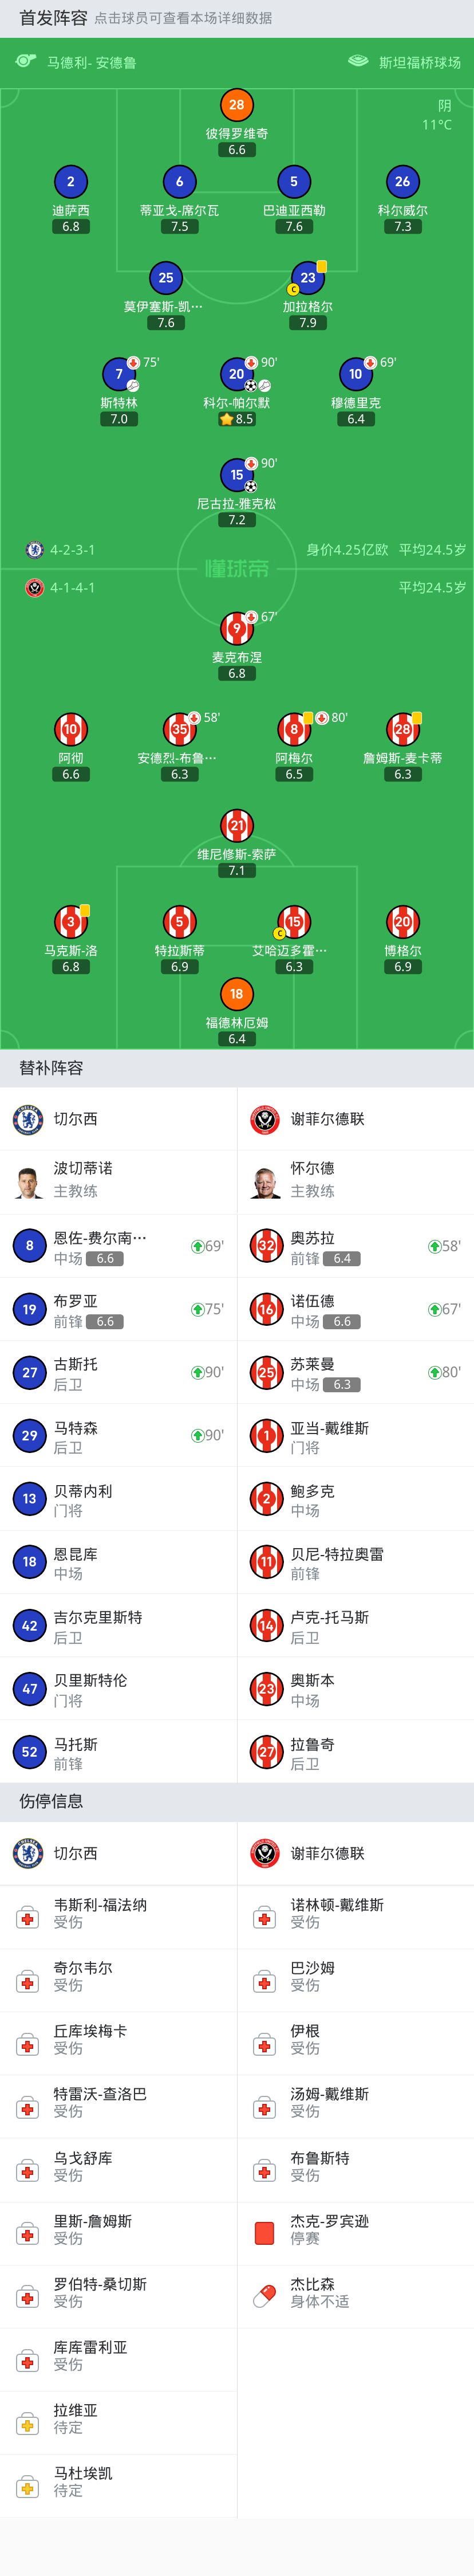
Task: Click Chelsea 4-2-3-1 formation label
Action: tap(72, 550)
